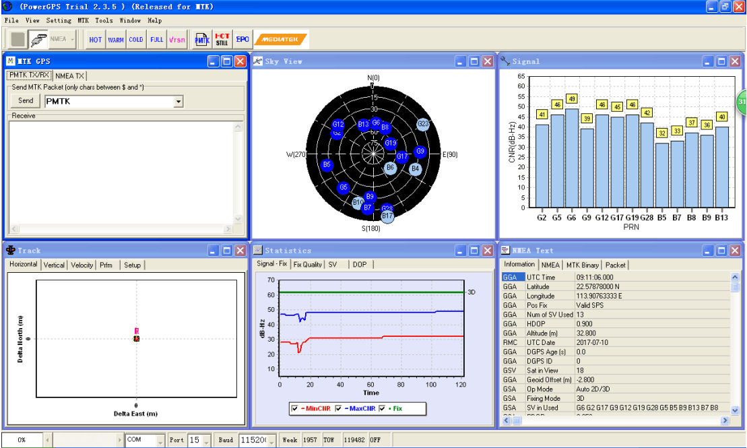Open the PMTK file icon in toolbar
Screen dimensions: 747x448
coord(202,40)
